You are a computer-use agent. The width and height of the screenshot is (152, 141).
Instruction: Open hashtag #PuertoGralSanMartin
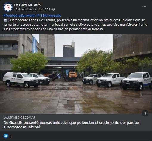coord(20,16)
